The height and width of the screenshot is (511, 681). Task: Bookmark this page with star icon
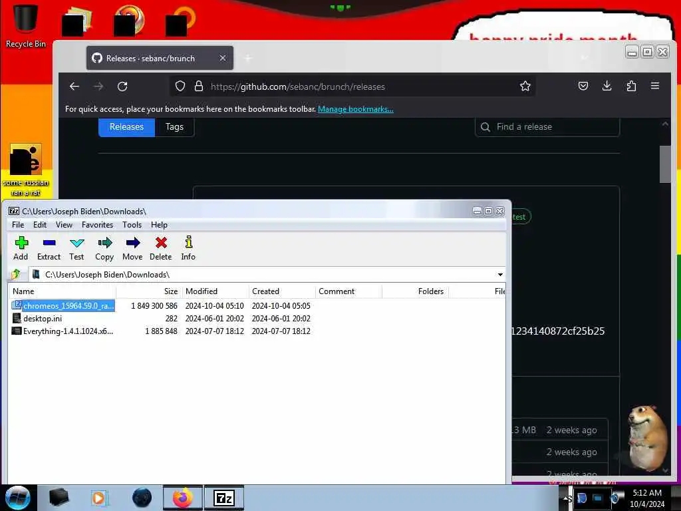click(x=525, y=86)
